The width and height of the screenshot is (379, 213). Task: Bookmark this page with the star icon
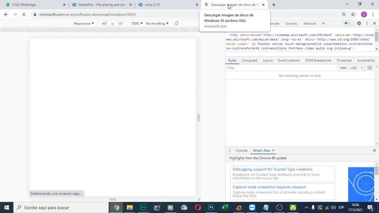(x=353, y=14)
